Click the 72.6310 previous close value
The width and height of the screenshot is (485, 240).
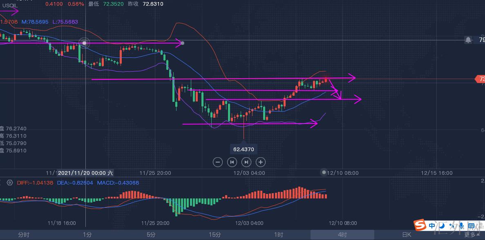click(153, 4)
